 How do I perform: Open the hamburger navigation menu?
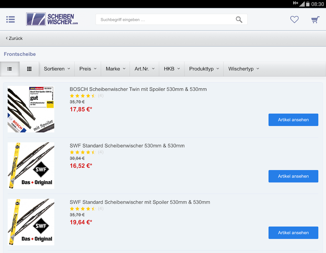pos(10,19)
